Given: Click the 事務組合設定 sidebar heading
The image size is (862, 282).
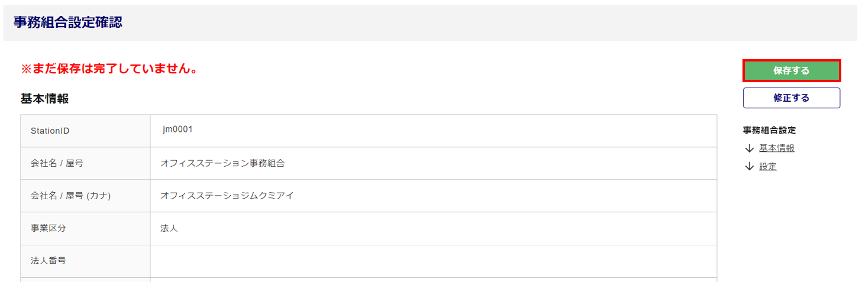Looking at the screenshot, I should pos(769,130).
